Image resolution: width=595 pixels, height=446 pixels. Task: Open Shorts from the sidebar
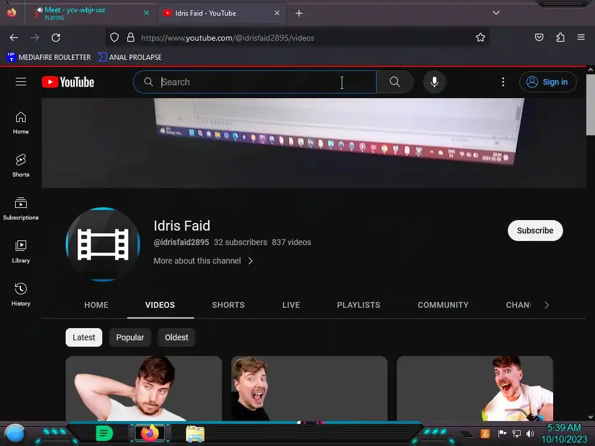pyautogui.click(x=21, y=166)
